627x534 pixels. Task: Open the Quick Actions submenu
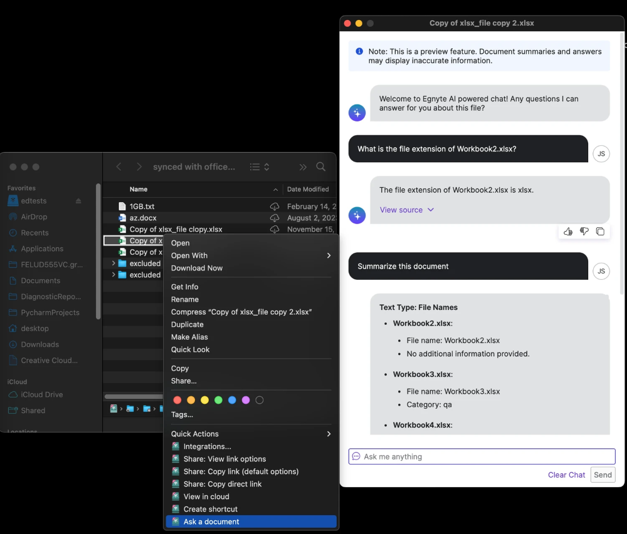pyautogui.click(x=251, y=434)
